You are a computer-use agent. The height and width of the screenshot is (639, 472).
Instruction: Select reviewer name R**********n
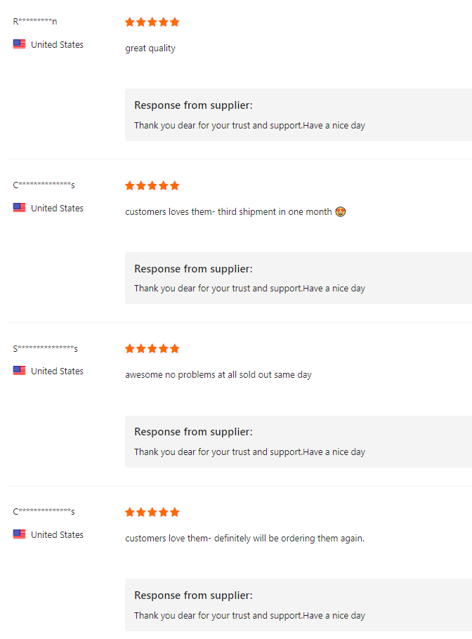point(35,21)
